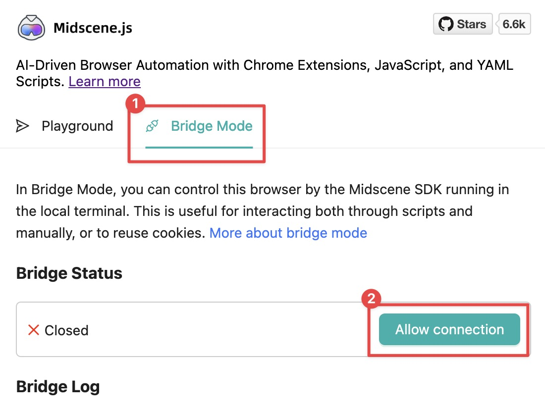Click the red X status icon
The width and height of the screenshot is (545, 415).
(34, 330)
